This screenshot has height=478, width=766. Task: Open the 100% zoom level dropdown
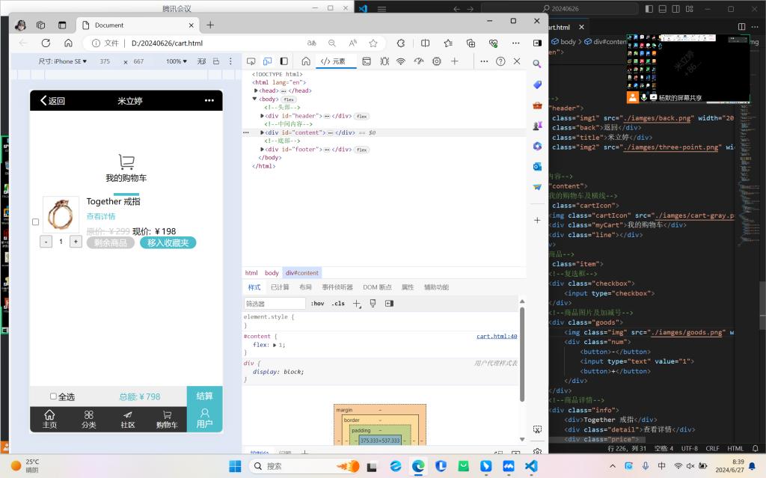pos(176,61)
